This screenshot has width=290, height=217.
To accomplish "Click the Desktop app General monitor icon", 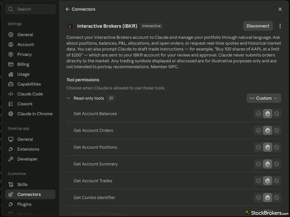I will (11, 139).
